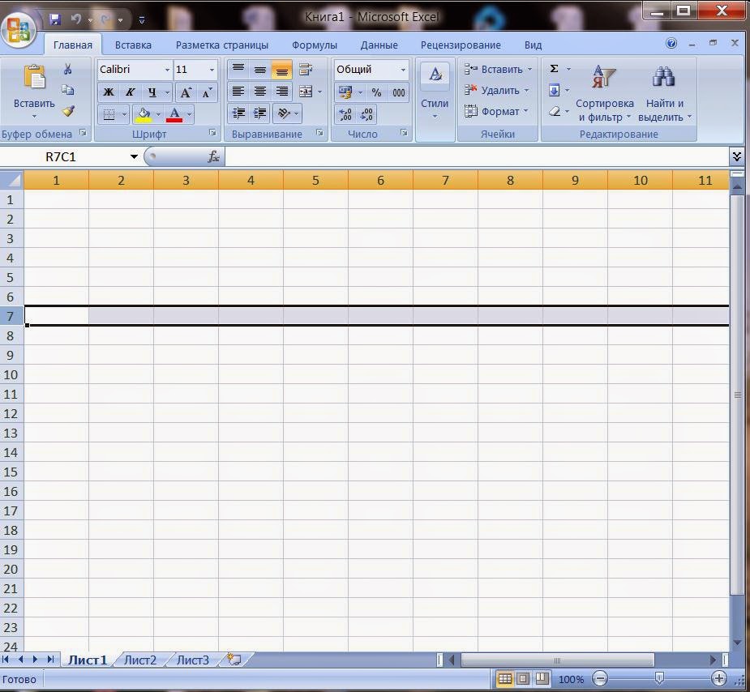Viewport: 750px width, 692px height.
Task: Toggle middle vertical alignment
Action: point(259,70)
